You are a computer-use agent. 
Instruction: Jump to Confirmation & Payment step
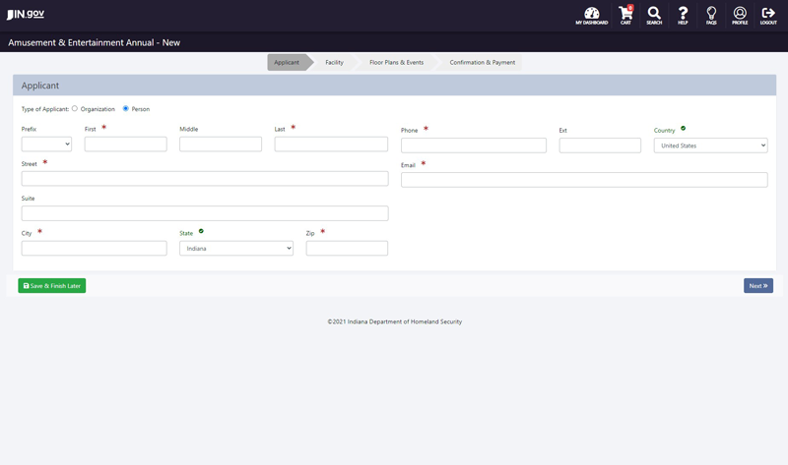[482, 63]
